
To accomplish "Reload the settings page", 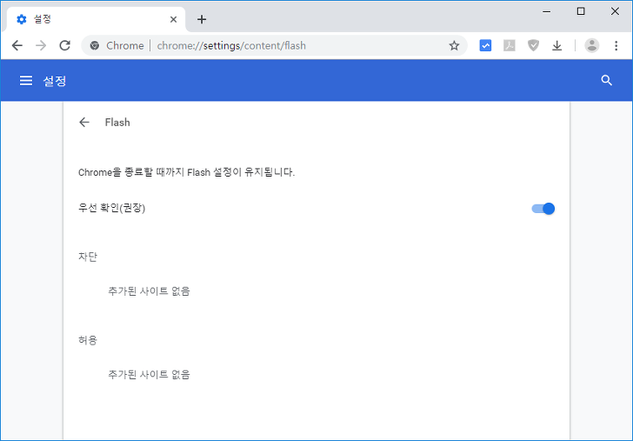I will (65, 45).
